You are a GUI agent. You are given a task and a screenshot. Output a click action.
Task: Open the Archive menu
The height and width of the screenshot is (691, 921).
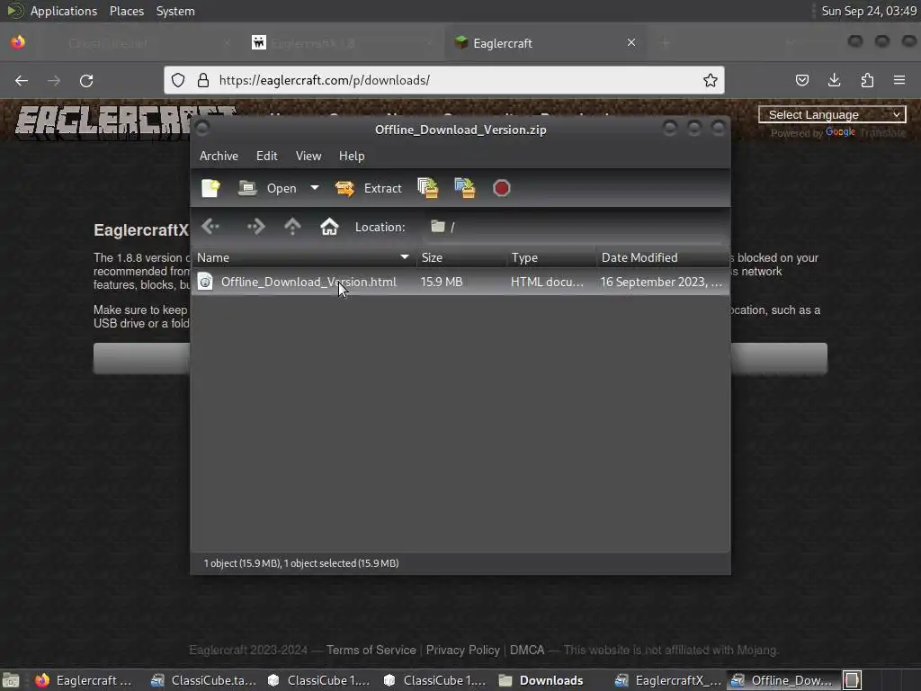[x=219, y=156]
